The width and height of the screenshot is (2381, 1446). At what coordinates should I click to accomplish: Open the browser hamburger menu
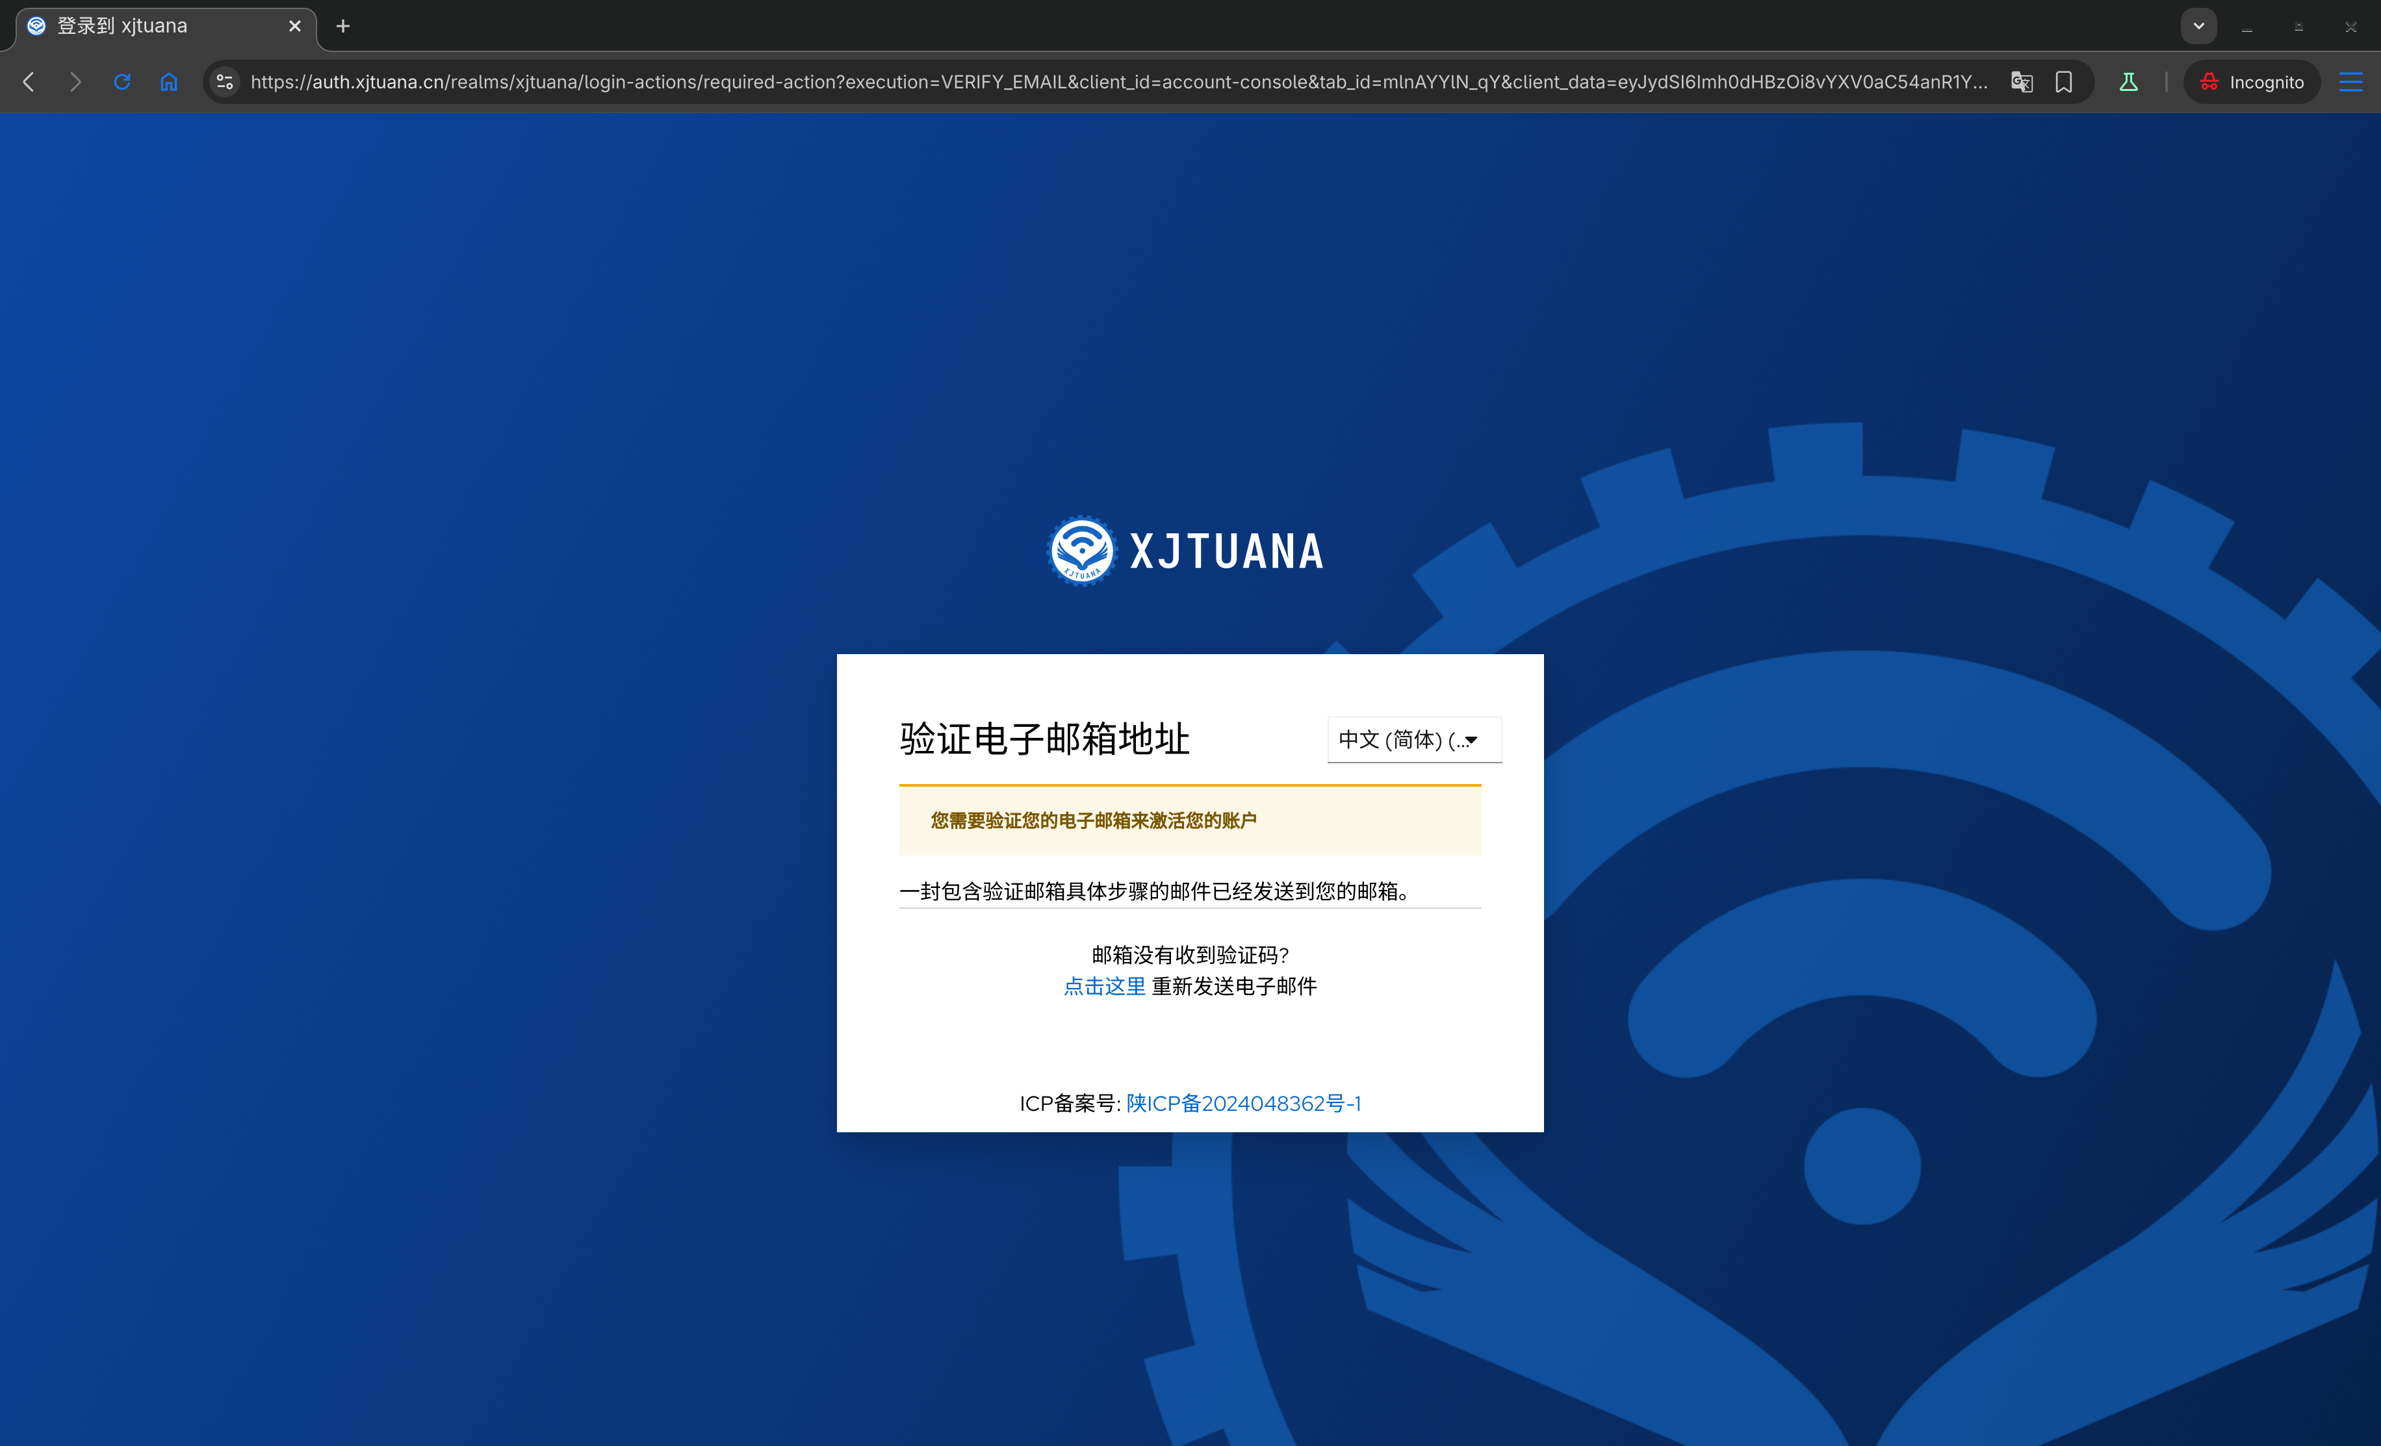tap(2351, 82)
